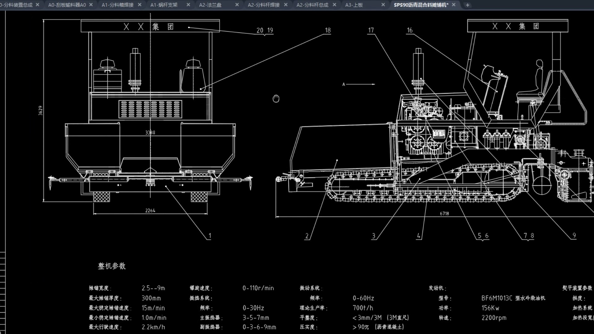This screenshot has width=594, height=334.
Task: Click part callout number 16
Action: [410, 30]
